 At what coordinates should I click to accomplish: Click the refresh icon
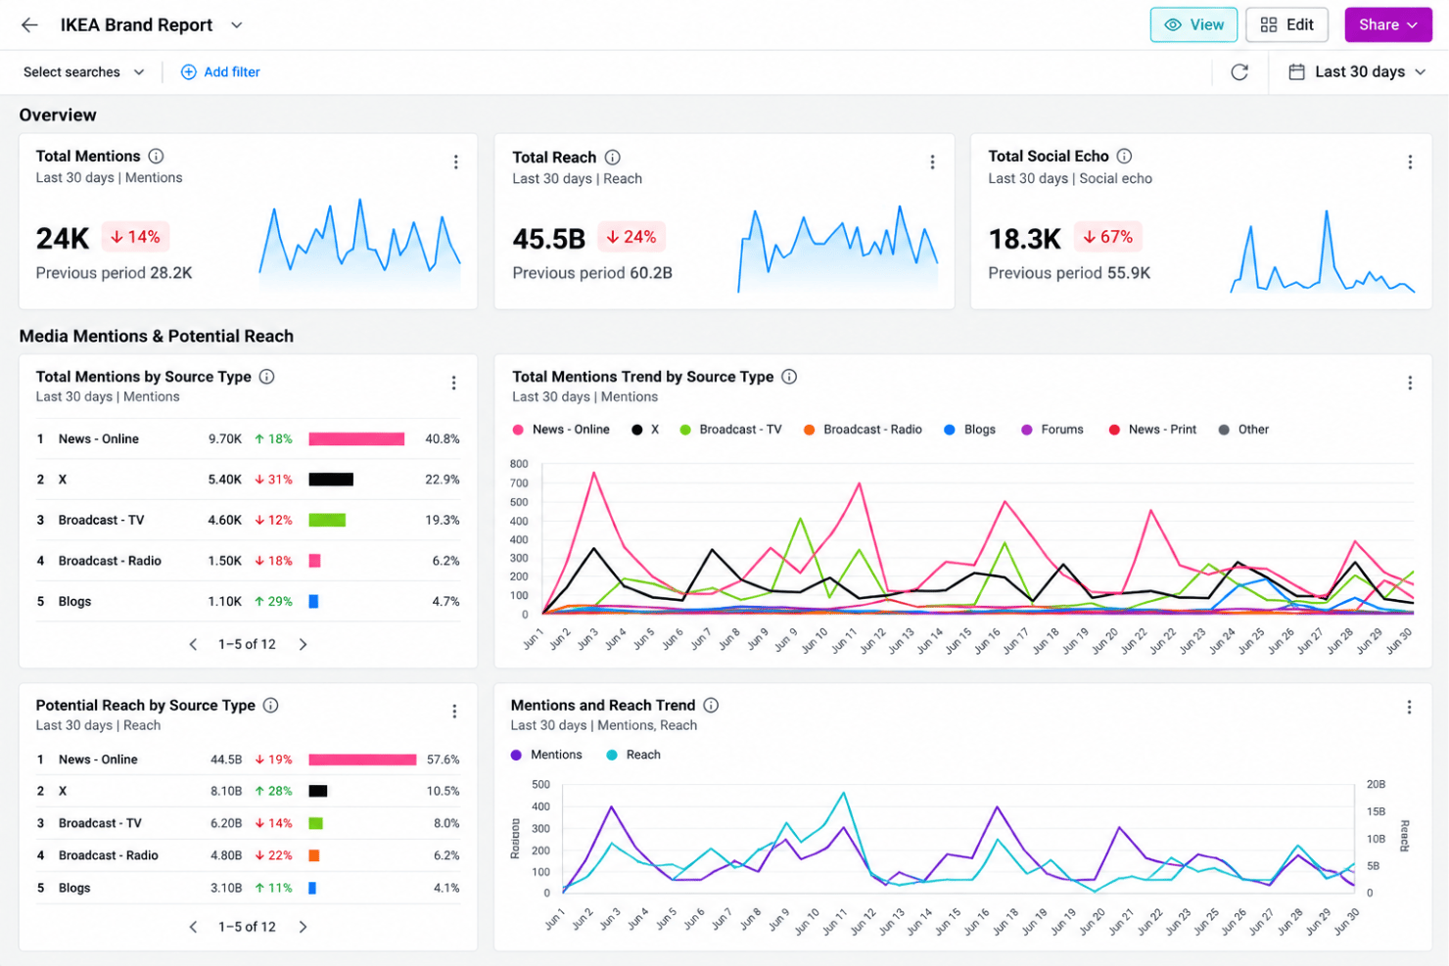[1239, 72]
